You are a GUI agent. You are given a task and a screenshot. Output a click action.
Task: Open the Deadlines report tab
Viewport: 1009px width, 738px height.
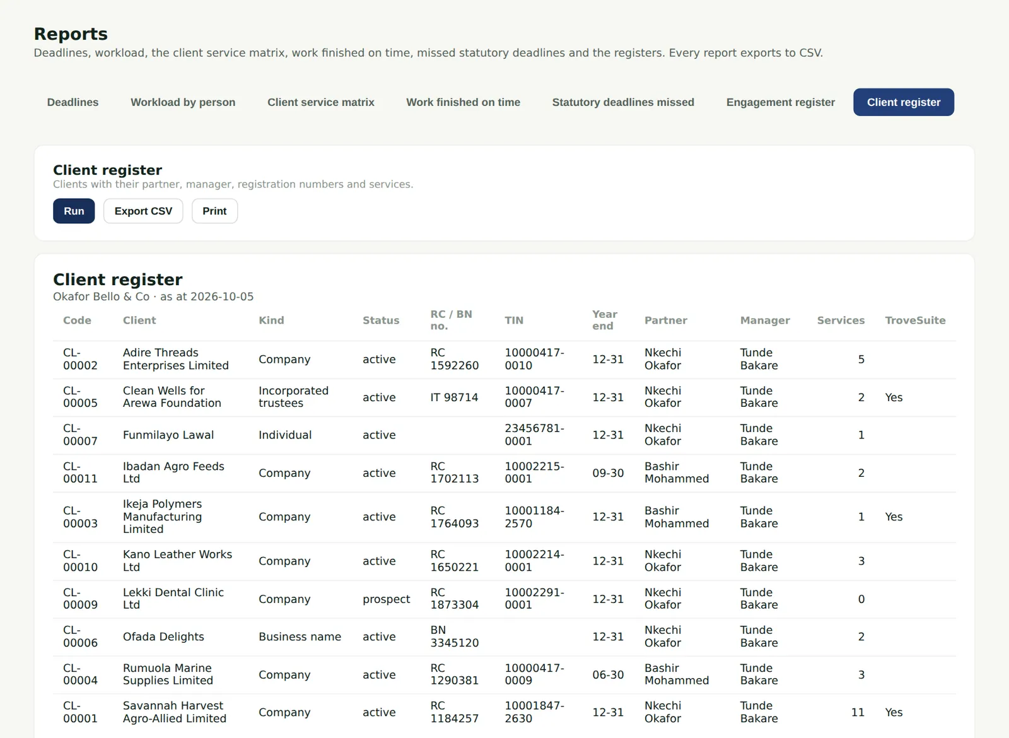(73, 102)
